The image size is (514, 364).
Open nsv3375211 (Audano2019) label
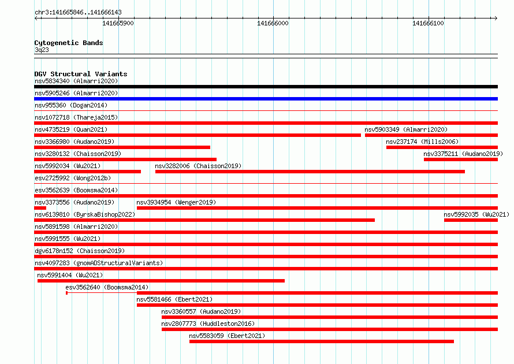463,154
